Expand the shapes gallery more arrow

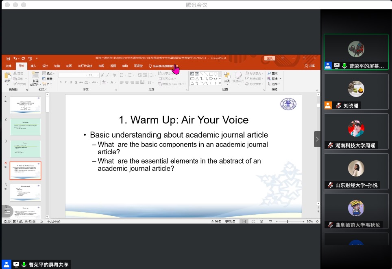tap(220, 84)
